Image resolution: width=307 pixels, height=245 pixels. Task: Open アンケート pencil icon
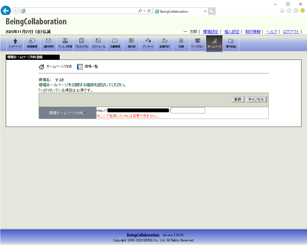[x=148, y=43]
